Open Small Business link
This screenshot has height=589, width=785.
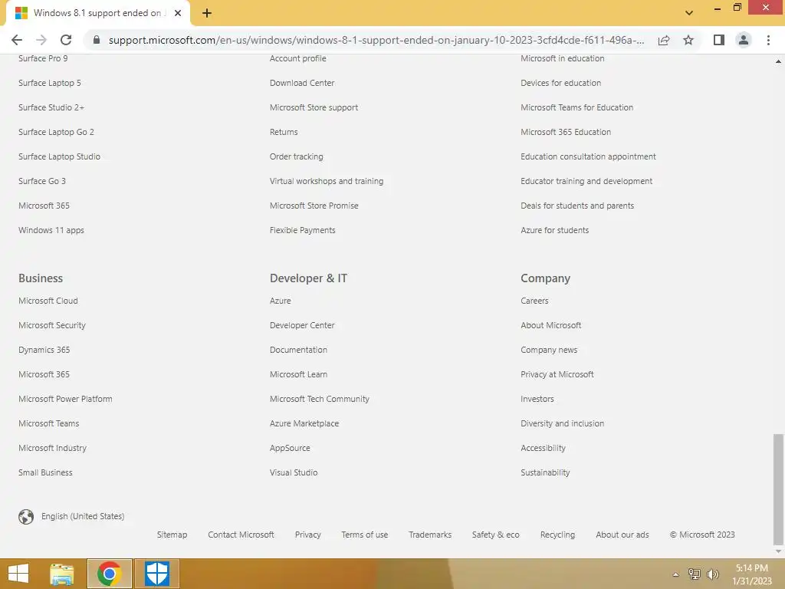45,472
